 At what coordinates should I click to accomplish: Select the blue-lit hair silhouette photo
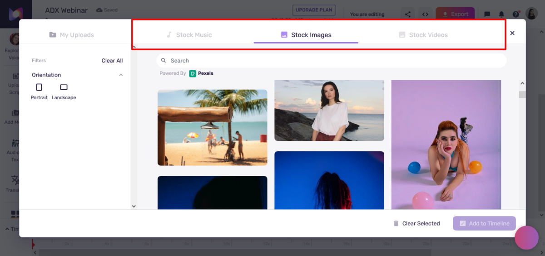tap(329, 180)
